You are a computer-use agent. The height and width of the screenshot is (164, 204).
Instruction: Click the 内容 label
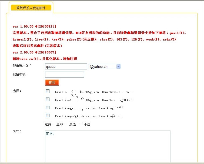point(17,132)
